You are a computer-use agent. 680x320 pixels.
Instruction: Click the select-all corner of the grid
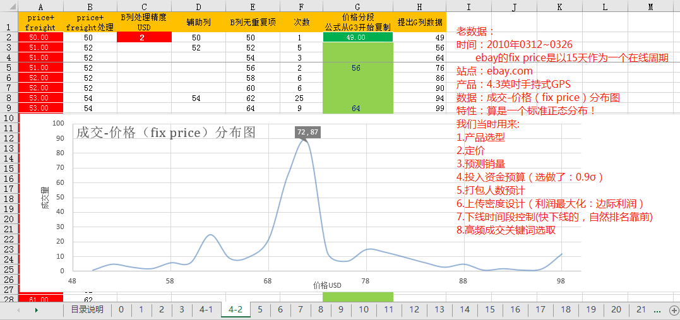pyautogui.click(x=9, y=6)
